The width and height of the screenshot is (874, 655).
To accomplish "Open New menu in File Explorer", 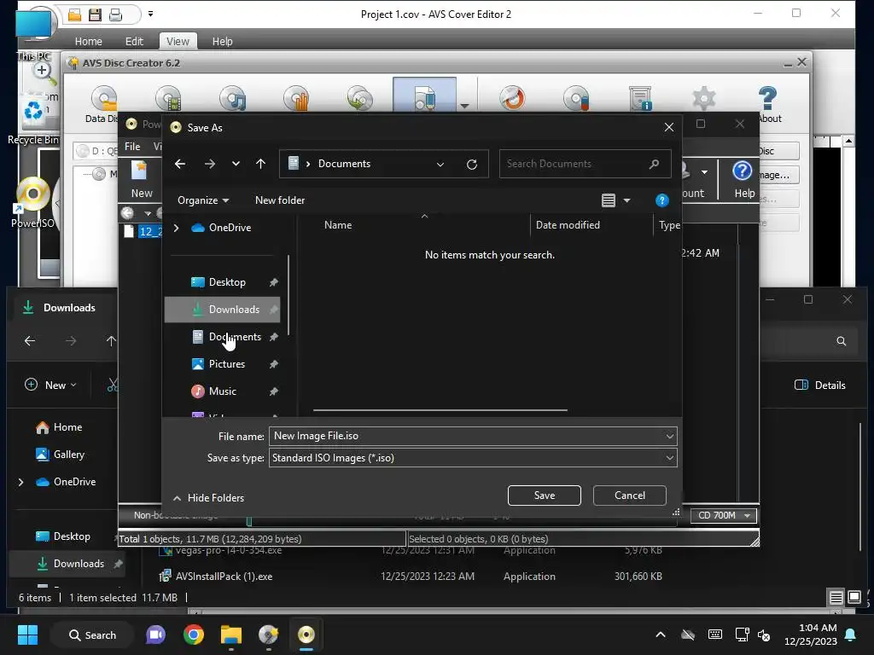I will coord(50,385).
